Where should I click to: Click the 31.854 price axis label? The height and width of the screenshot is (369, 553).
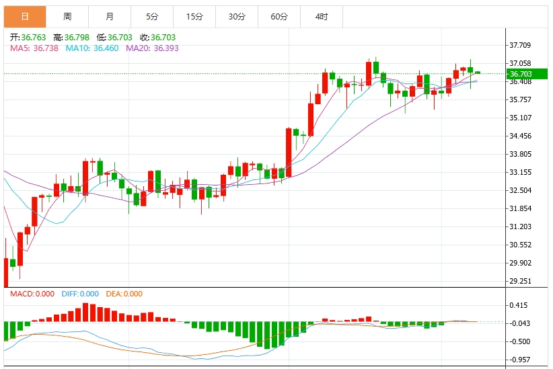click(520, 208)
